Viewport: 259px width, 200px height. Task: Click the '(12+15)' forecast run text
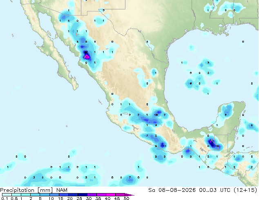point(246,190)
